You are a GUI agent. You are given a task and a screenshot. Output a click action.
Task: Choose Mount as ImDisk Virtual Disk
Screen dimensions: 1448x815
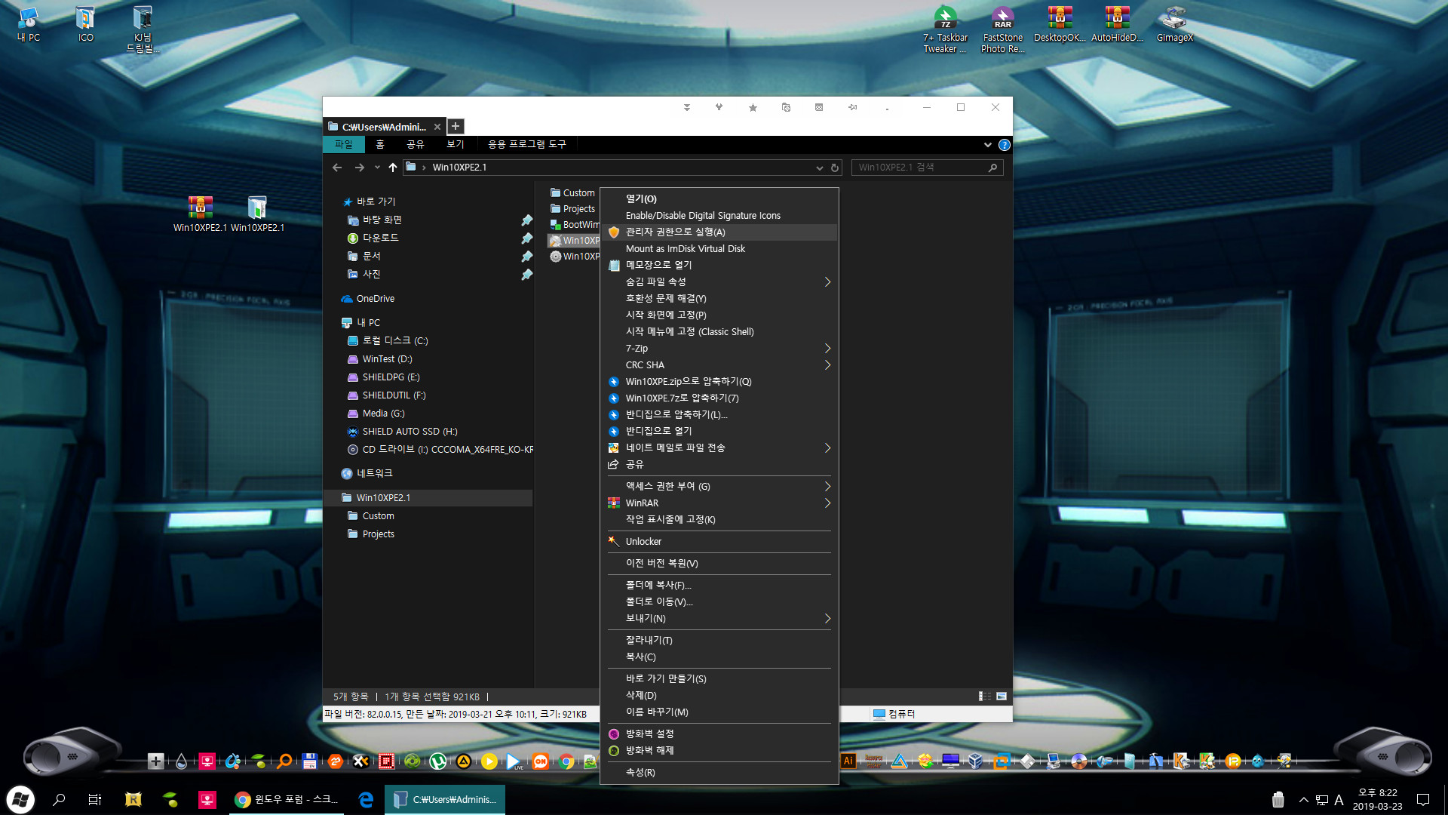click(719, 249)
